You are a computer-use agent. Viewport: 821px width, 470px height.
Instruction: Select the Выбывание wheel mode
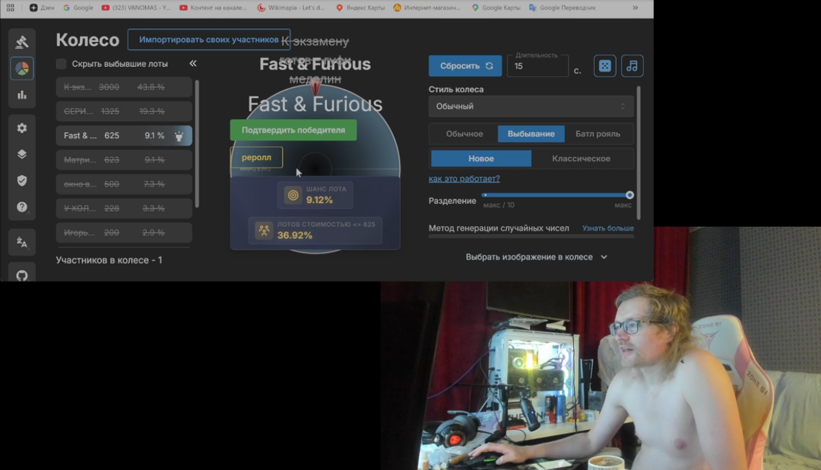point(531,134)
